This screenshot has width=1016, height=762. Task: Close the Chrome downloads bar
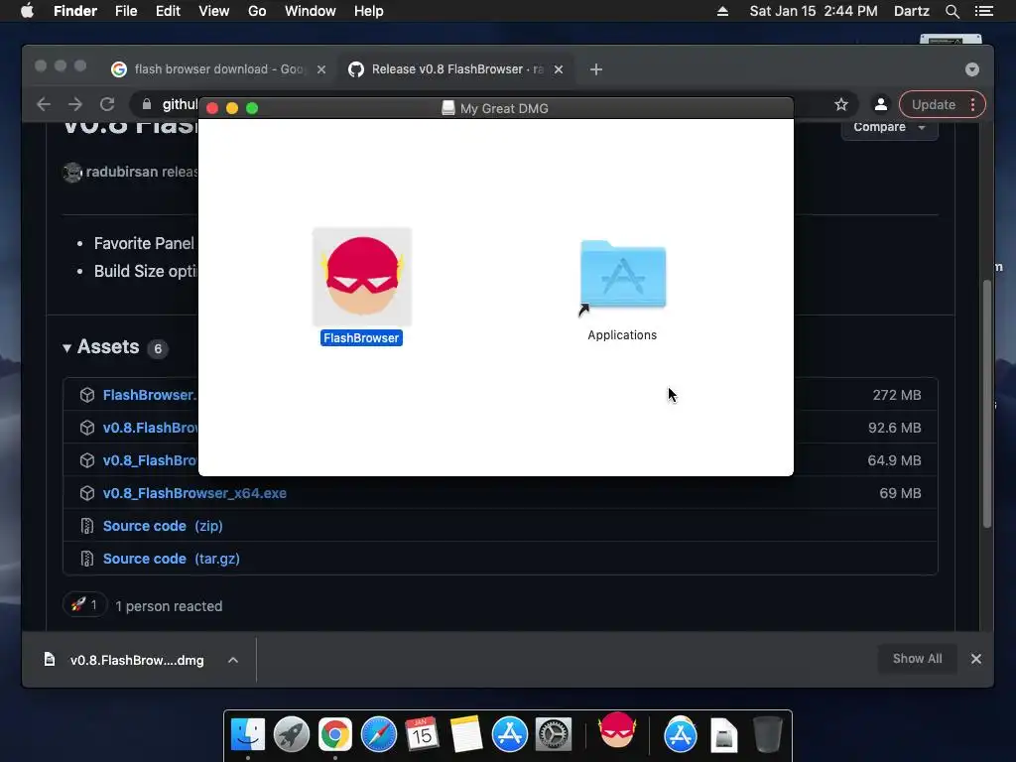point(976,659)
